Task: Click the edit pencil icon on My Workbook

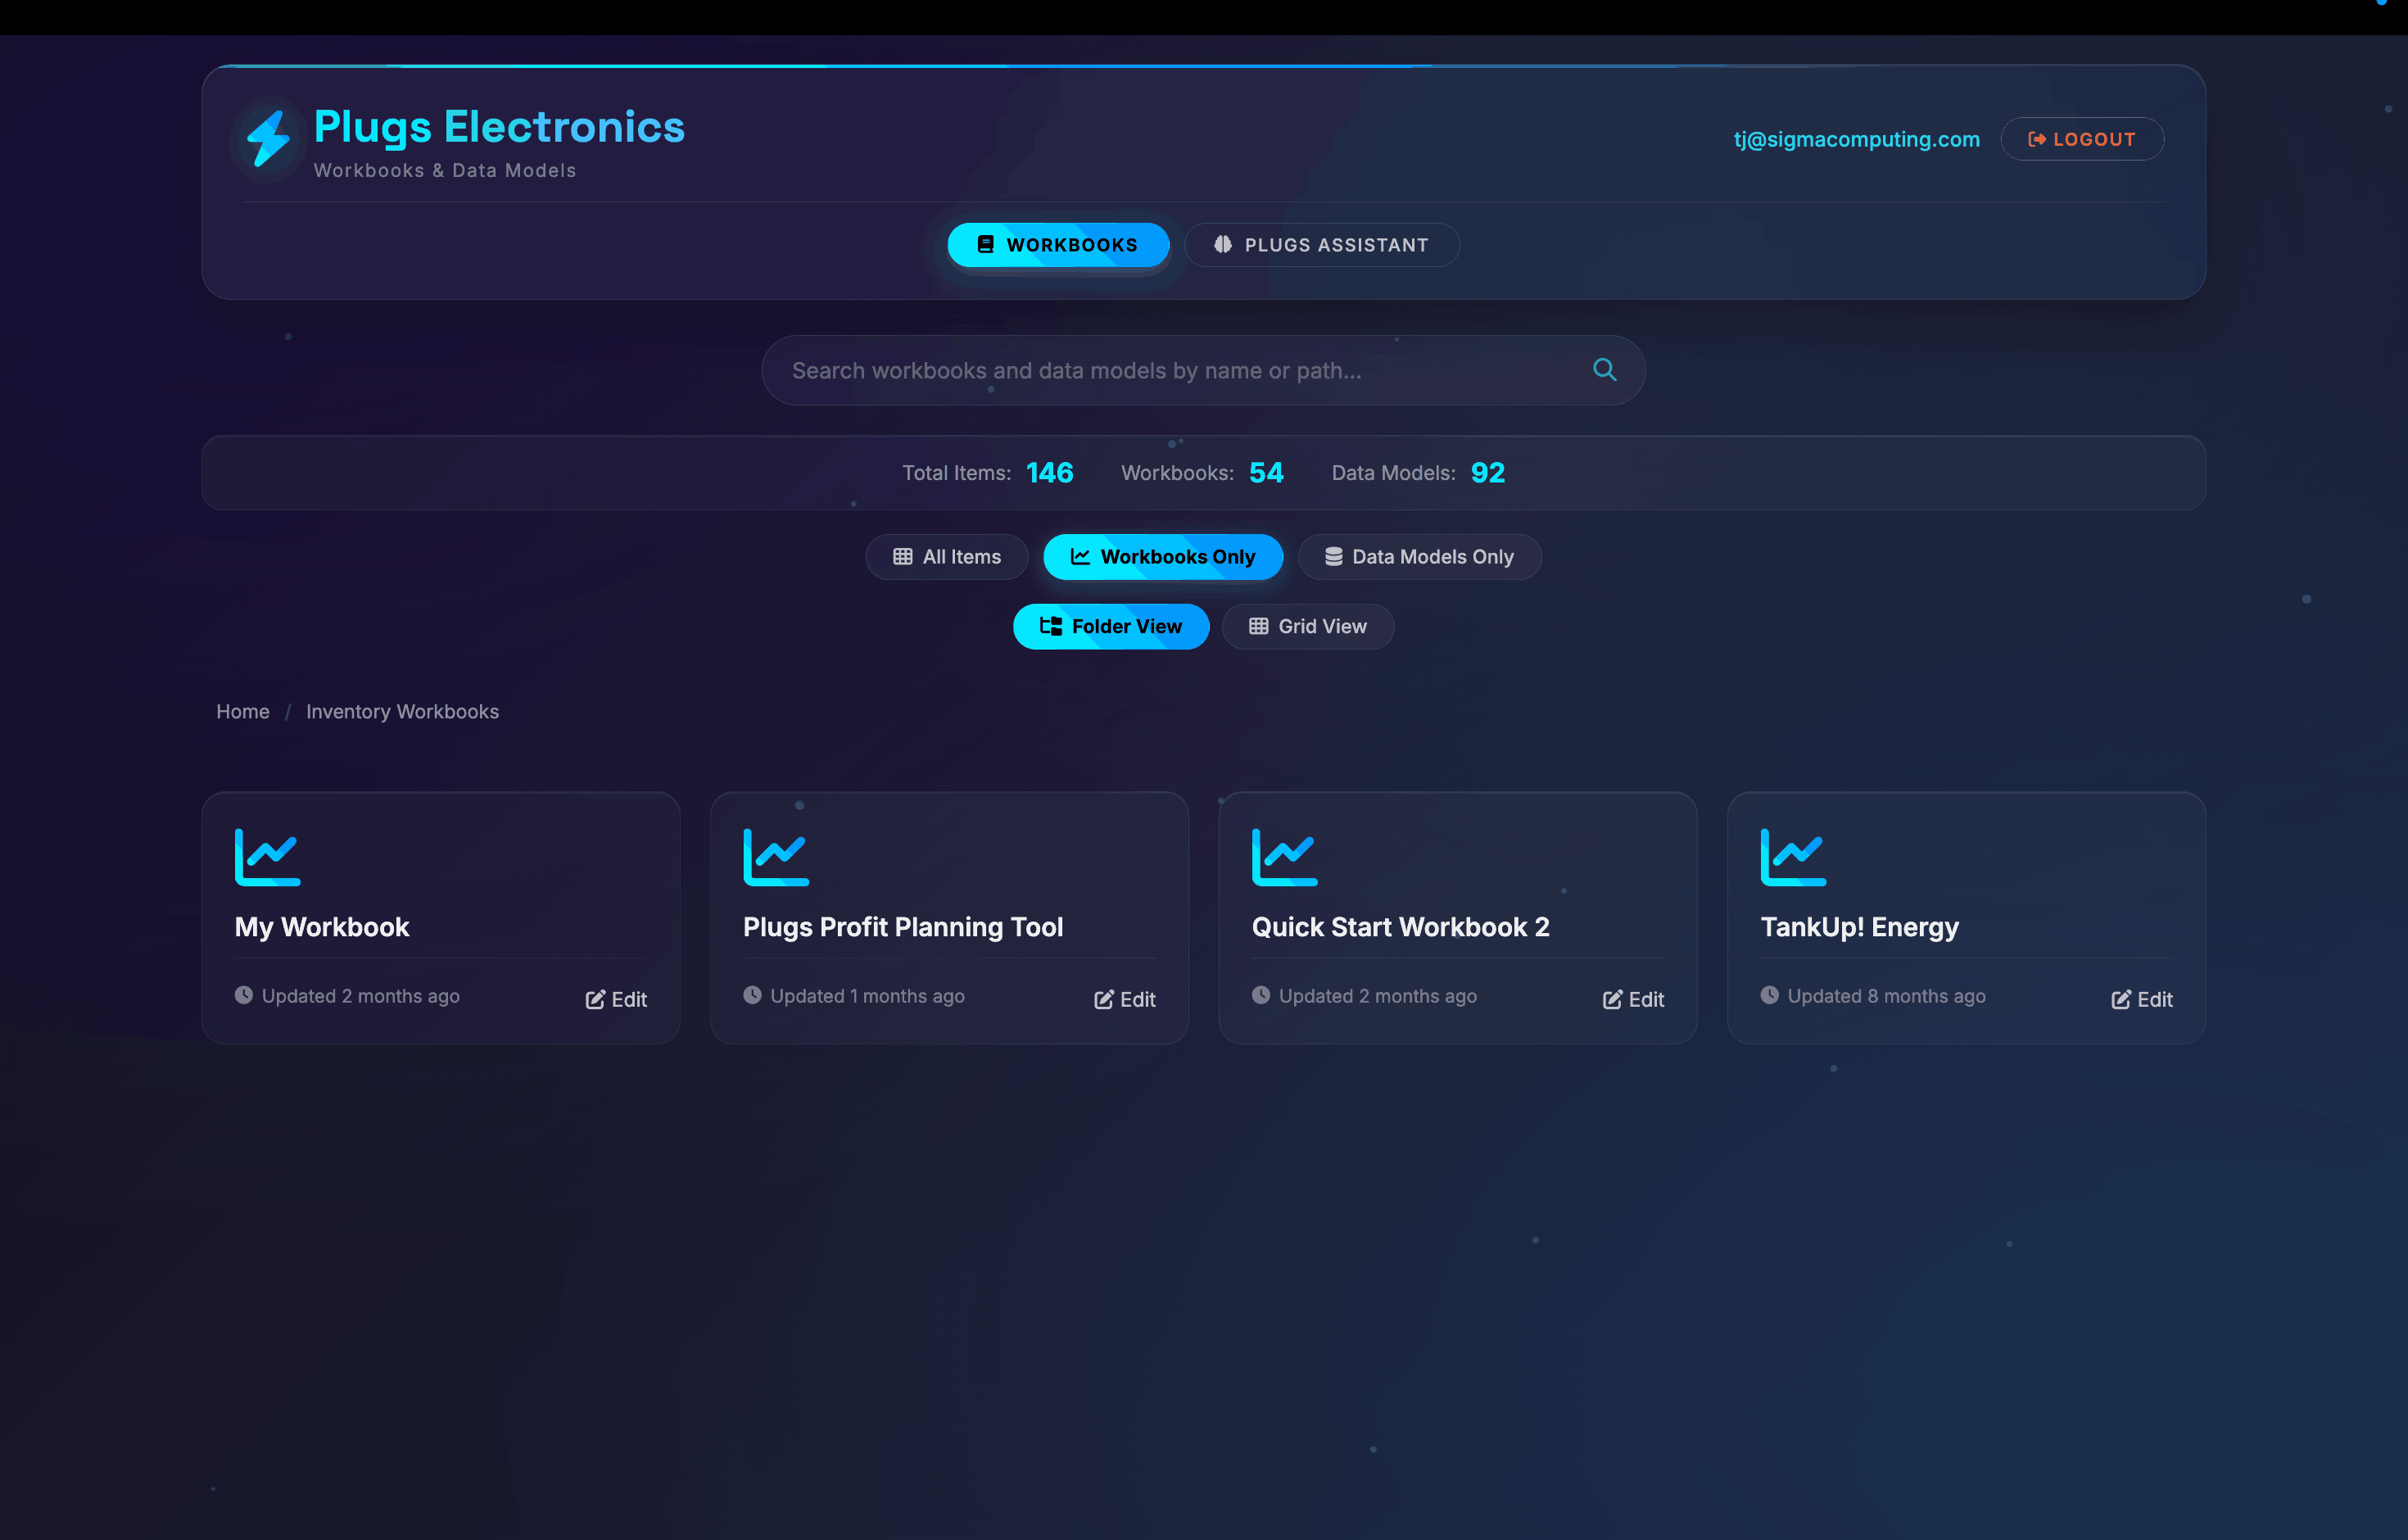Action: pos(595,1000)
